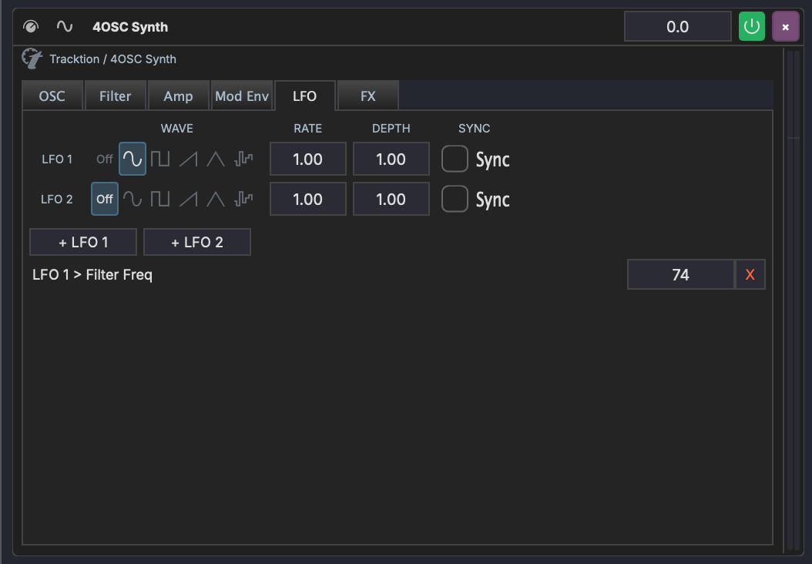Select the sample-and-hold wave for LFO 1
This screenshot has width=812, height=564.
click(x=243, y=159)
